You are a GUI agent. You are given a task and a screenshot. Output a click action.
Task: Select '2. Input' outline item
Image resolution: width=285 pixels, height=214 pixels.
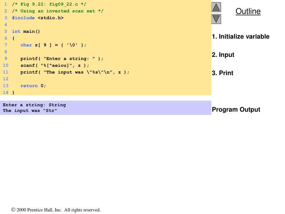click(223, 55)
